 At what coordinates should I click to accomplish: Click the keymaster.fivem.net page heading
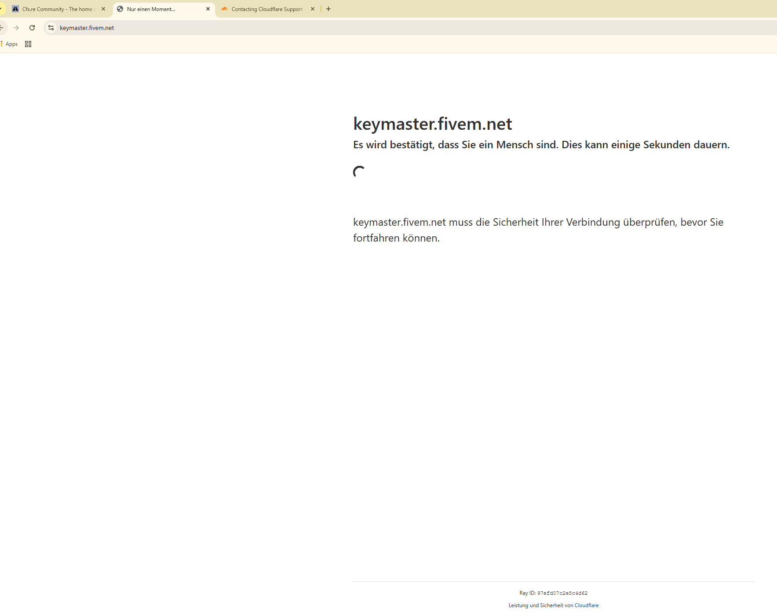point(433,124)
